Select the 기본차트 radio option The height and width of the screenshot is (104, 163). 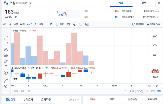tap(138, 24)
